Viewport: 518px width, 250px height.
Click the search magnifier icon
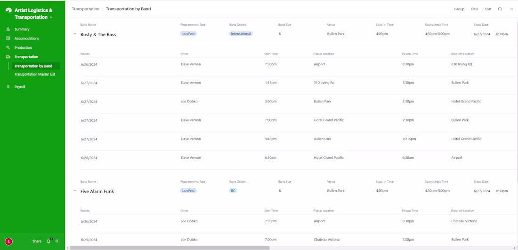(500, 9)
